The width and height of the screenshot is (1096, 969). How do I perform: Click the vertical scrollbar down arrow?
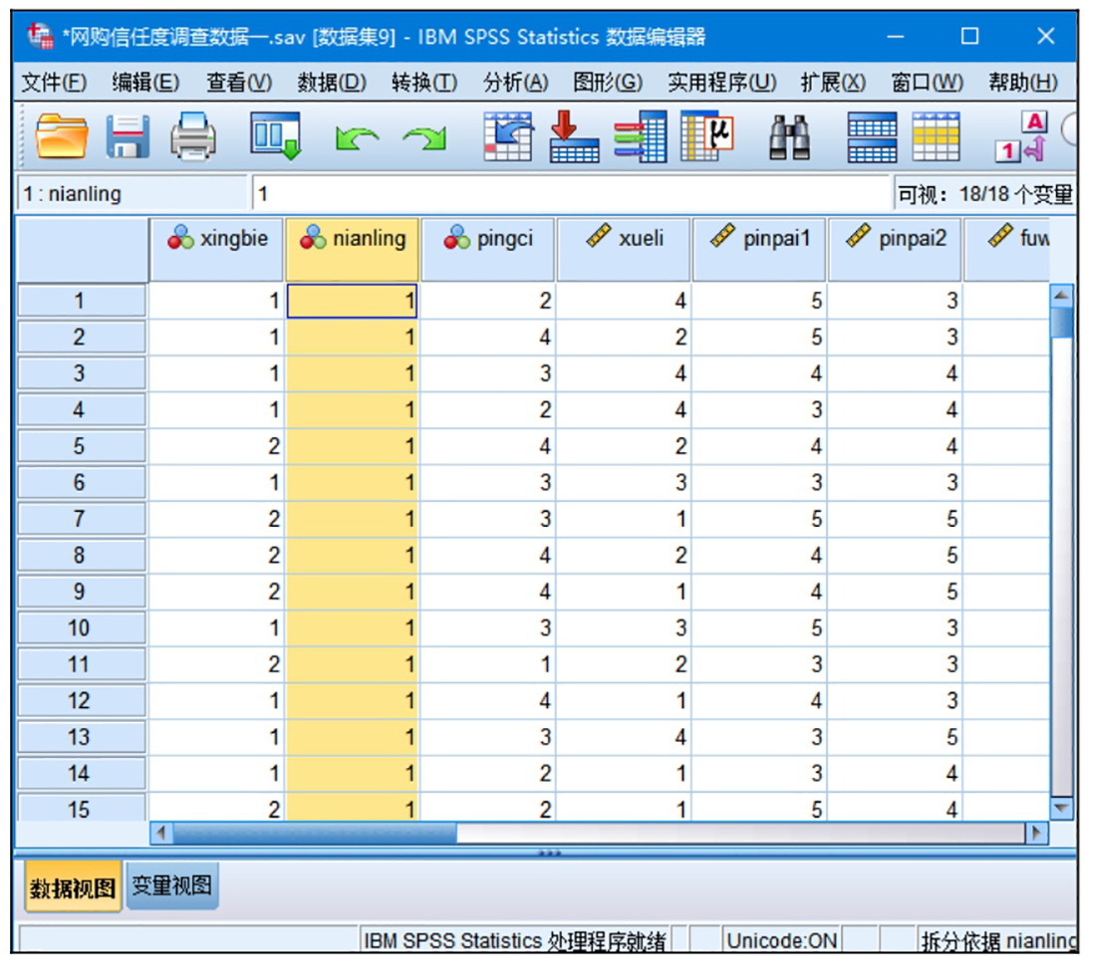coord(1063,809)
